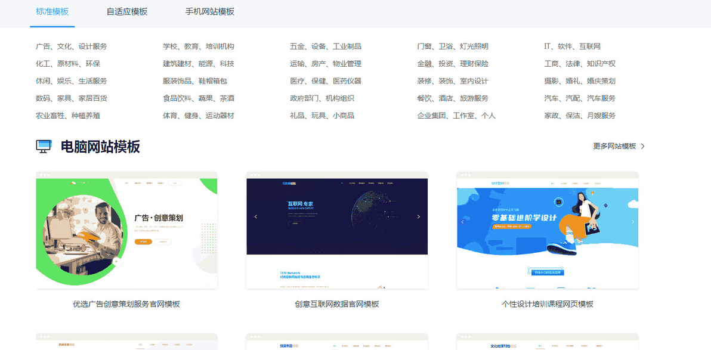
Task: Click right arrow in 零基础进阶学设计 preview
Action: [x=633, y=222]
